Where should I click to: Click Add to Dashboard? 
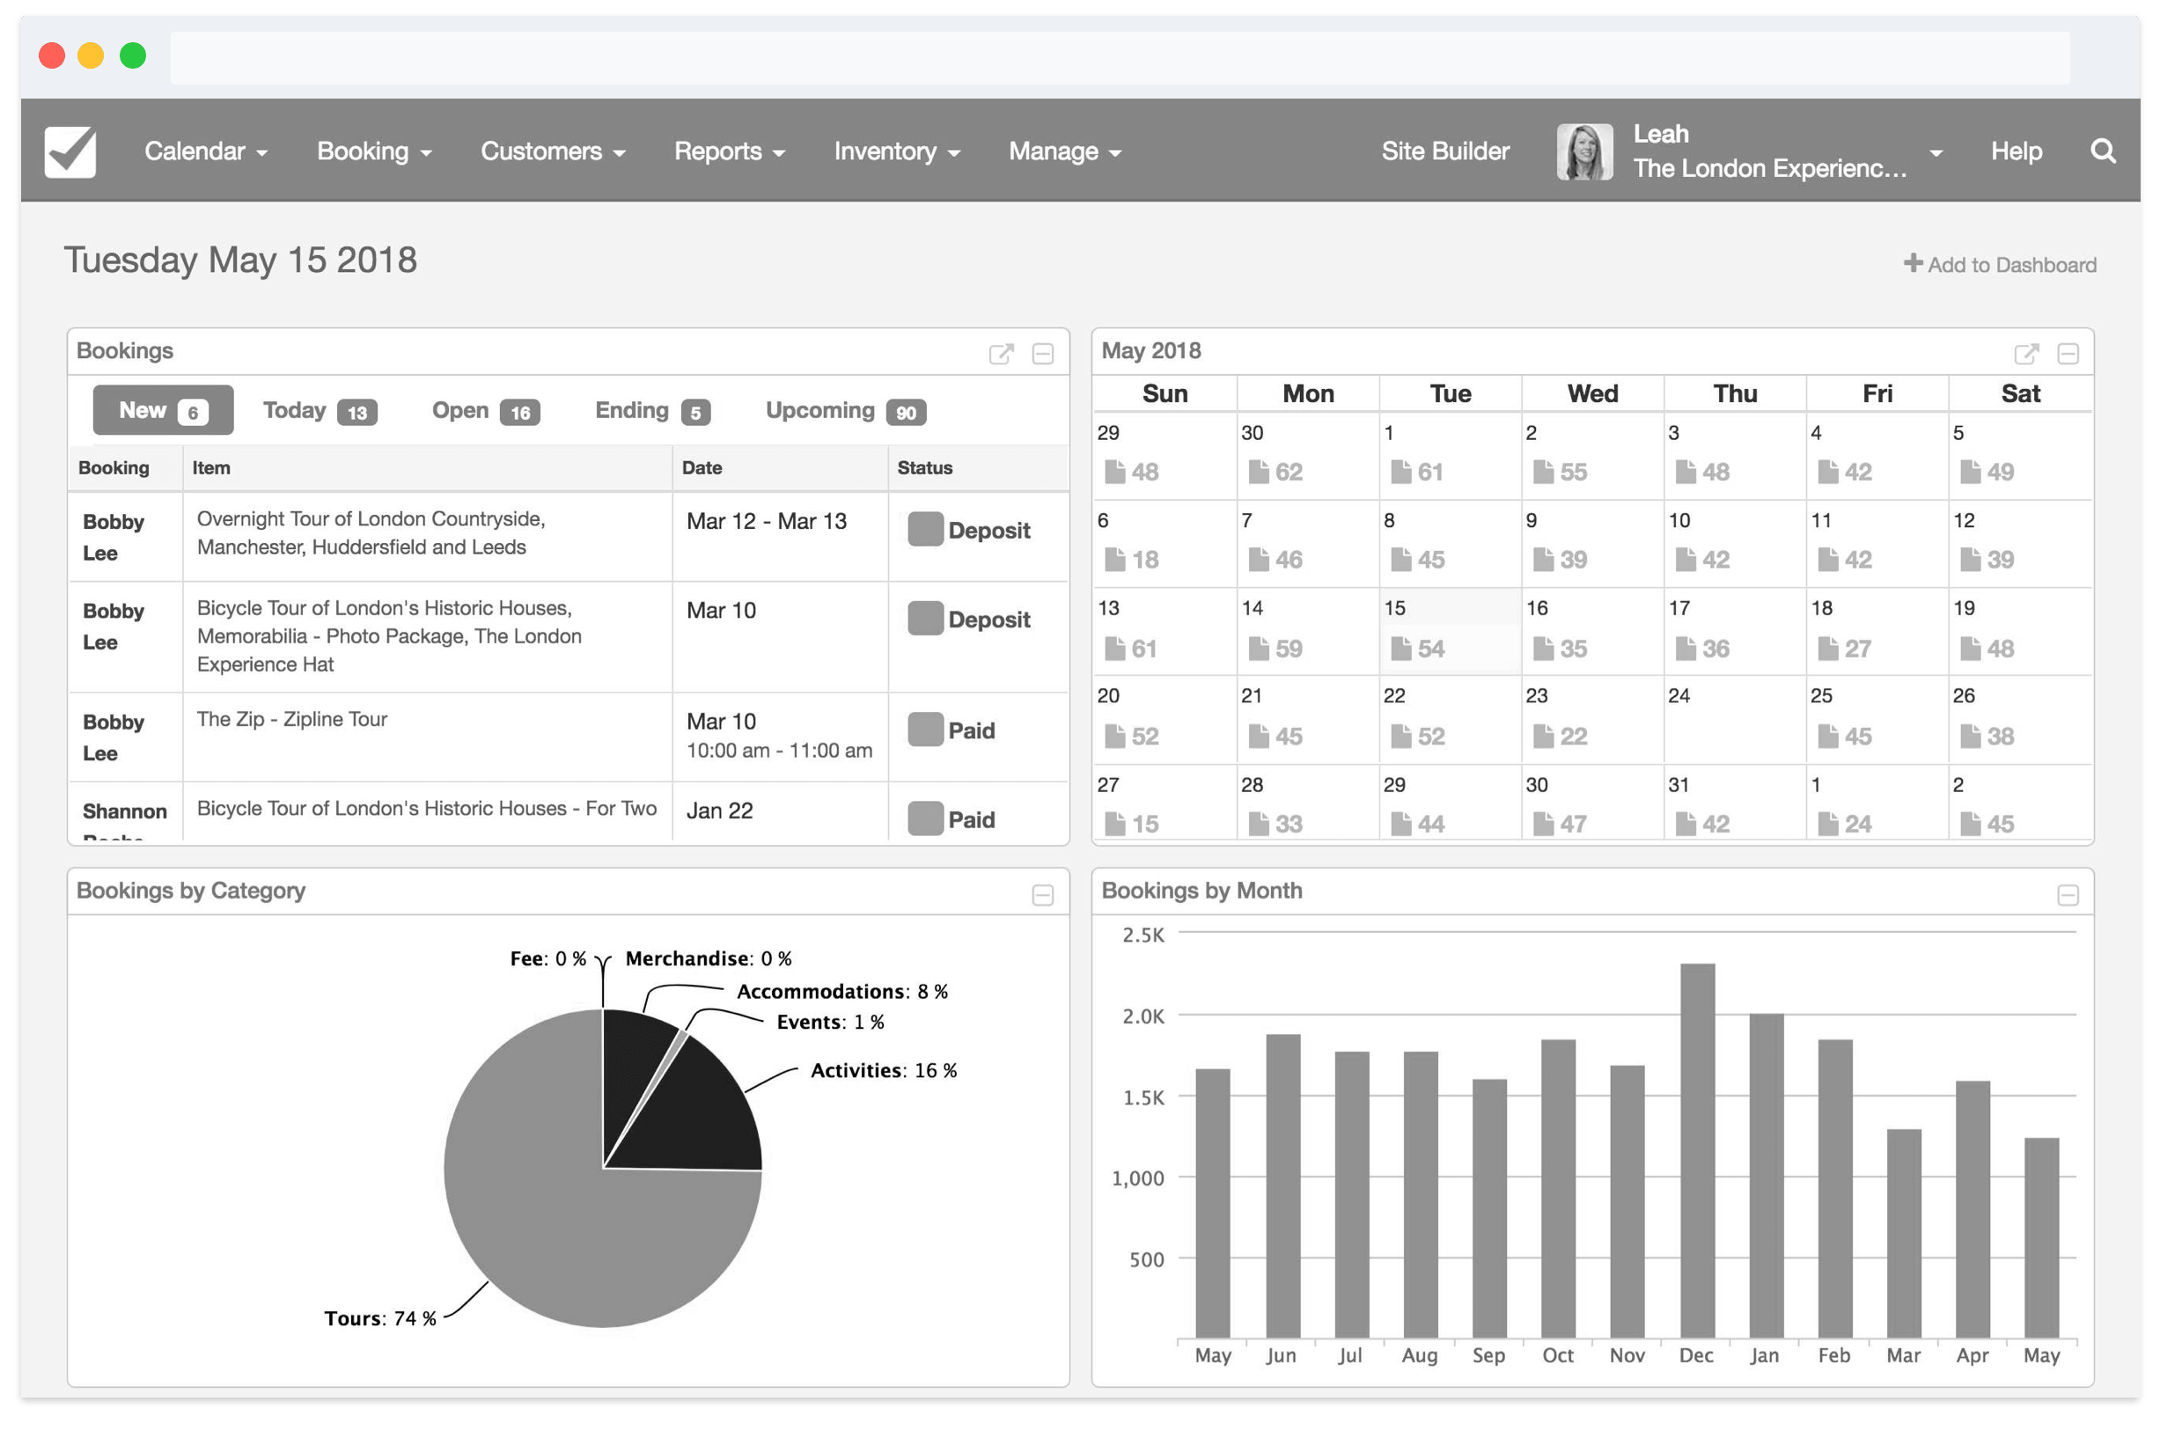point(1999,264)
